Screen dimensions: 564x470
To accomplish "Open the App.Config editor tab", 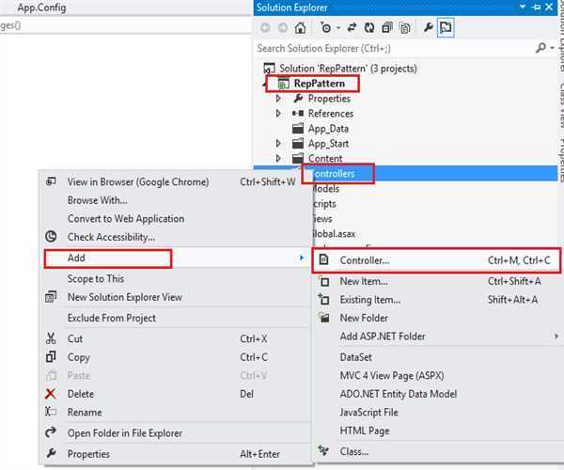I will pos(41,8).
